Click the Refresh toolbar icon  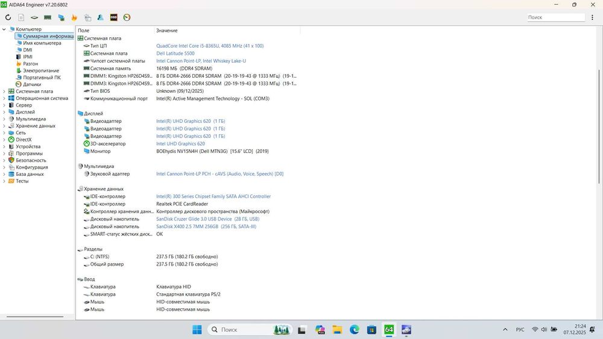coord(8,17)
